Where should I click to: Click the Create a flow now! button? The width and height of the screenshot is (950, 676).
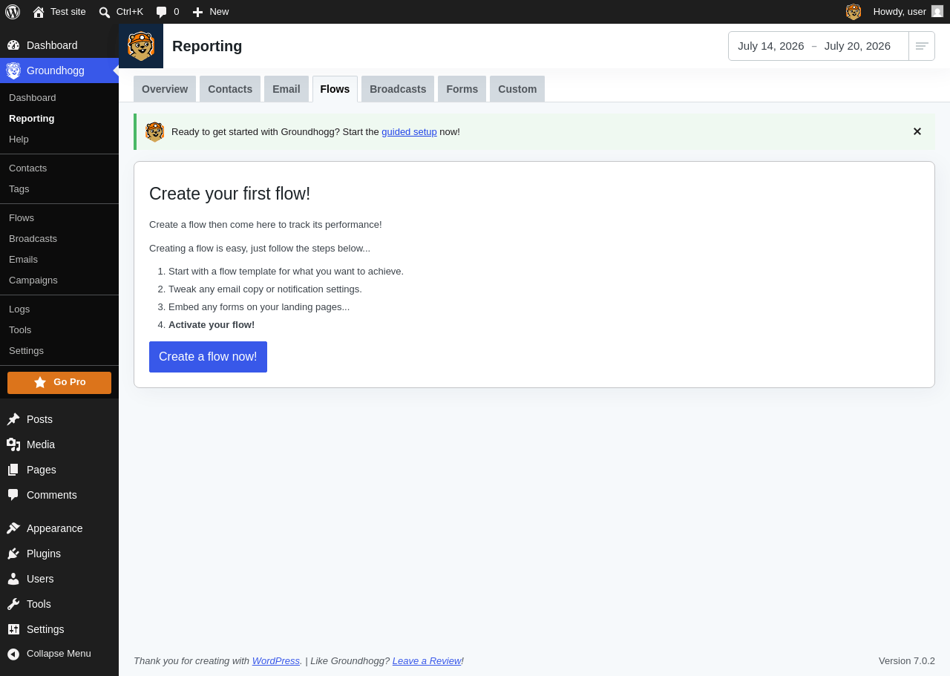208,357
